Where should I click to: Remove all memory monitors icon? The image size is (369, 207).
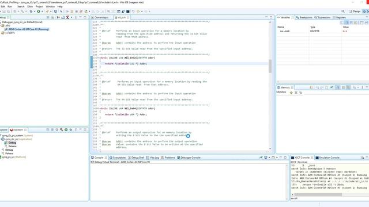pyautogui.click(x=301, y=93)
